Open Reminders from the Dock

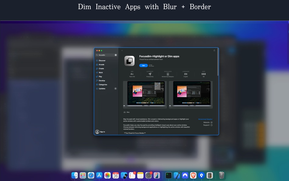pos(132,175)
